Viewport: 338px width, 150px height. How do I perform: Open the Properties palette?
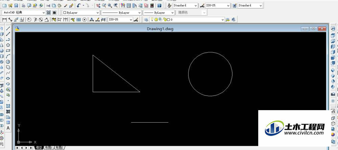123,6
